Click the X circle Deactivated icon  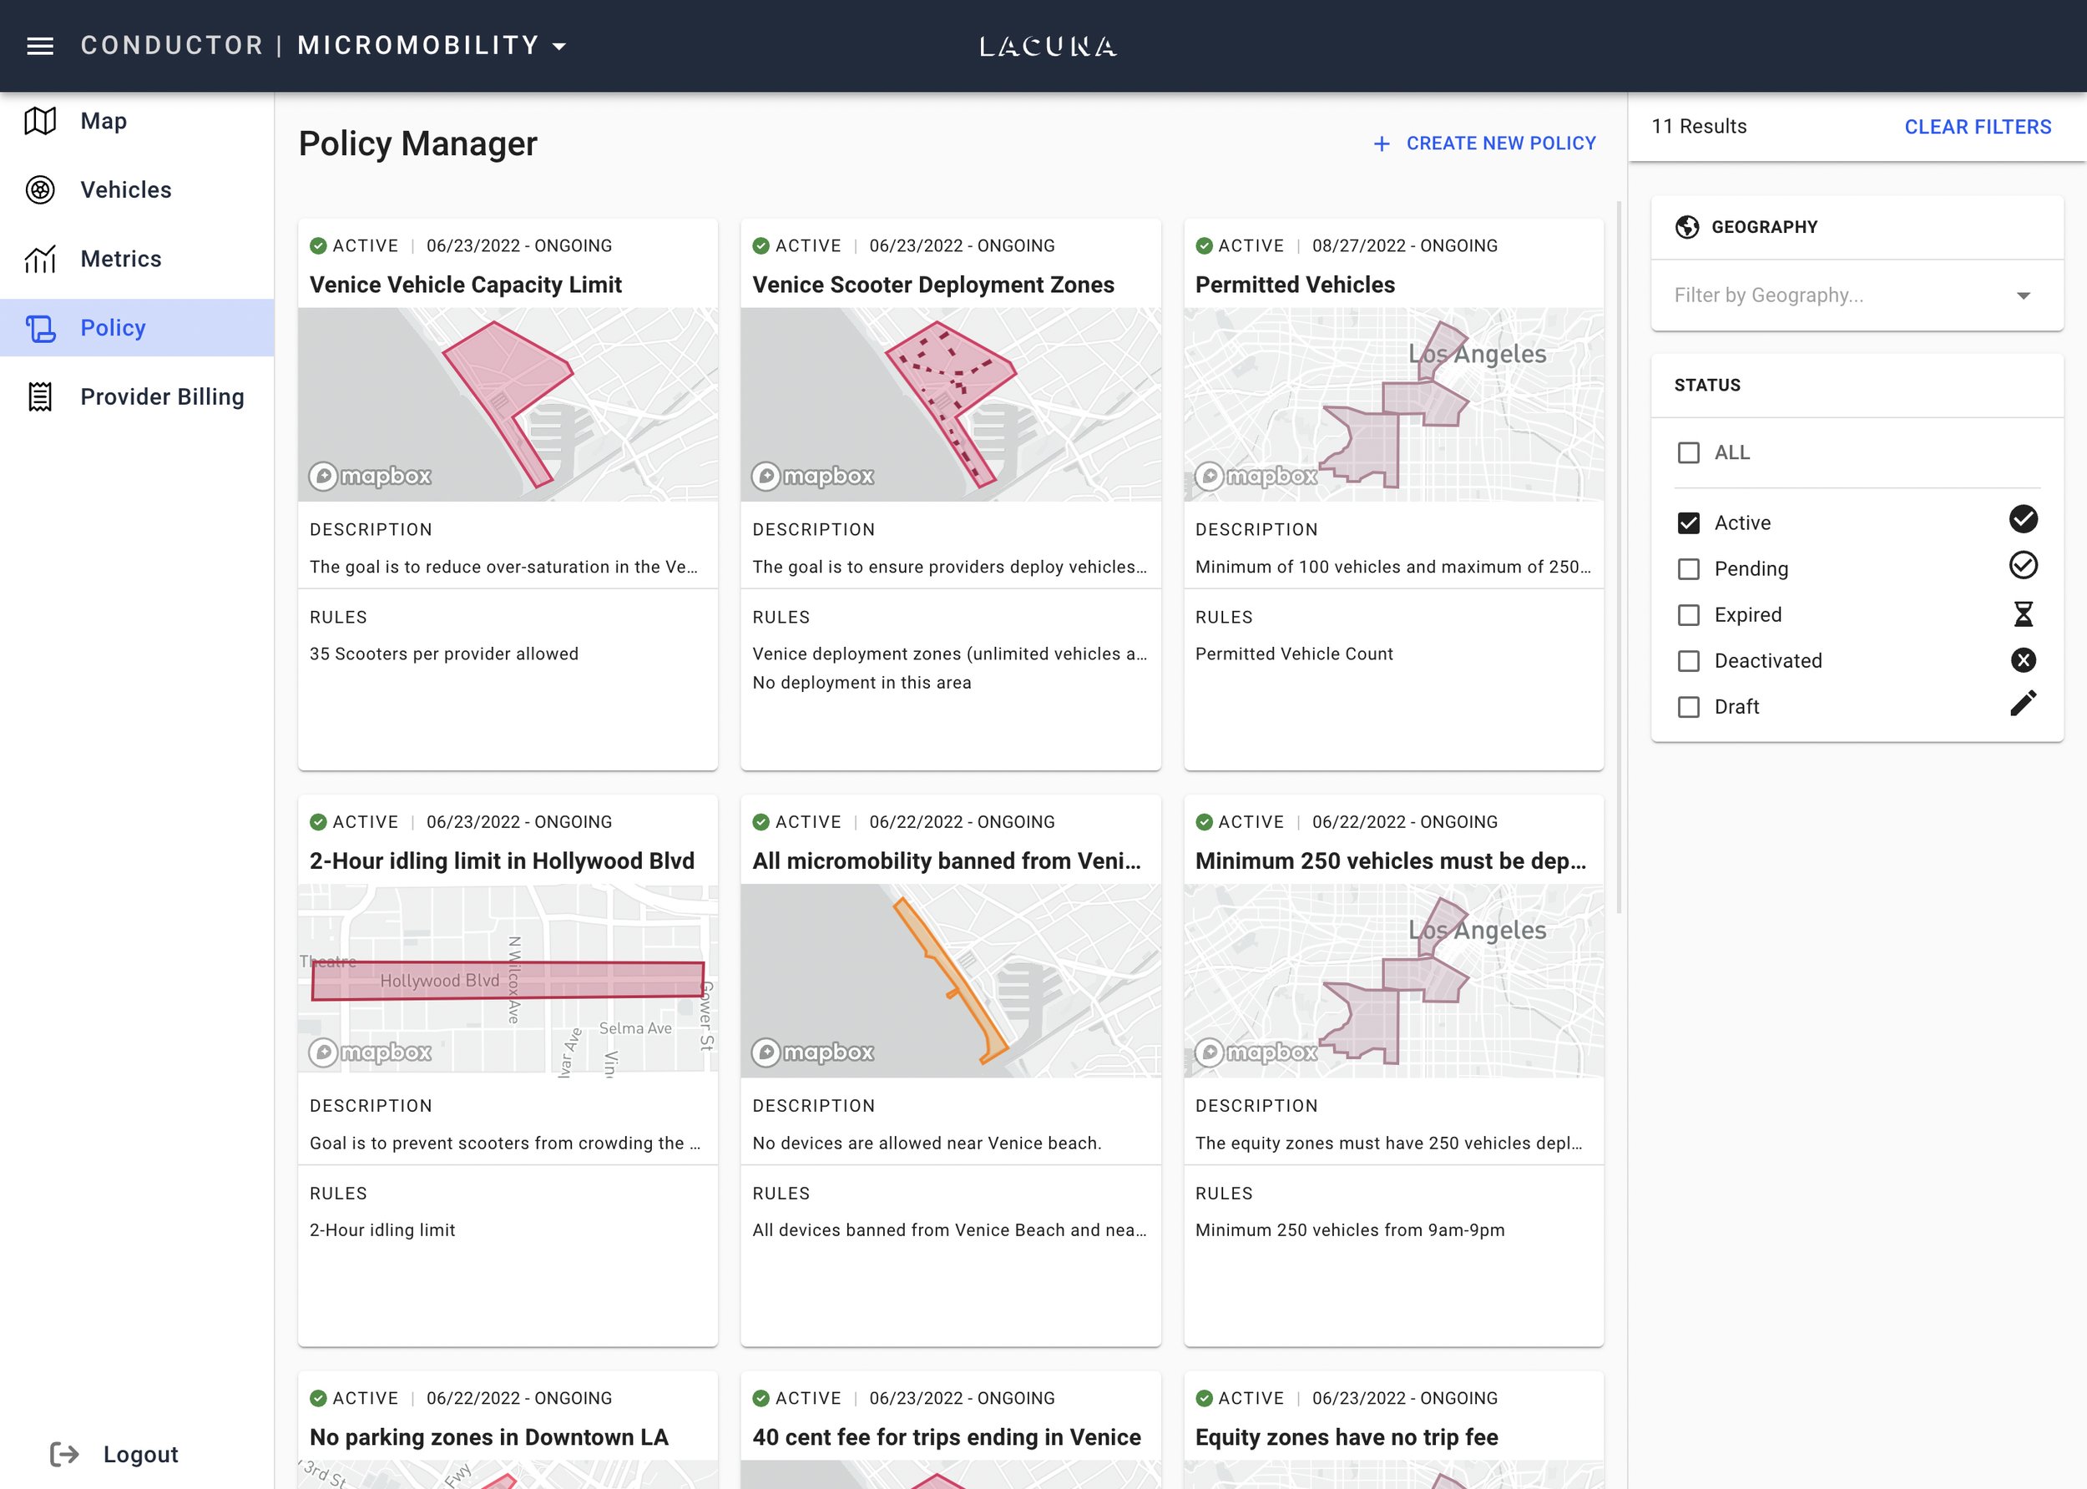(x=2023, y=659)
